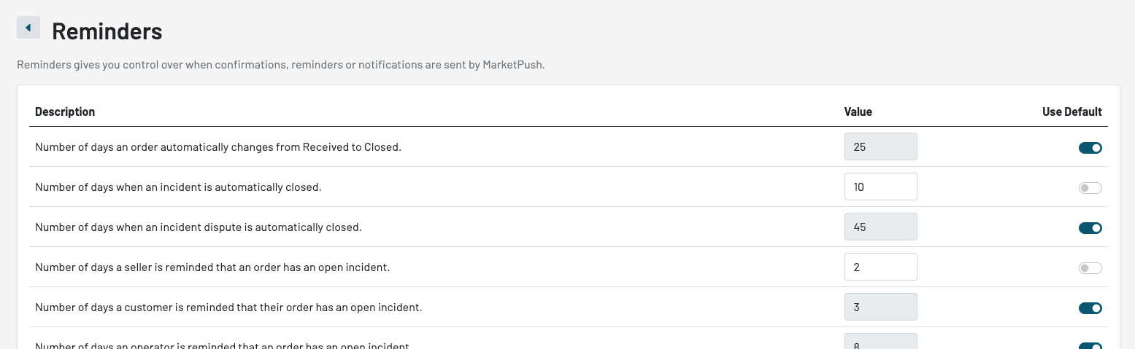
Task: Click the seller open incident reminder description
Action: point(212,267)
